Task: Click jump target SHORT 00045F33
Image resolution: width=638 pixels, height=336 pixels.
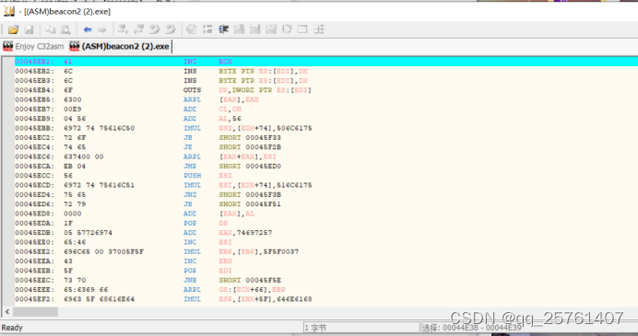Action: [250, 137]
